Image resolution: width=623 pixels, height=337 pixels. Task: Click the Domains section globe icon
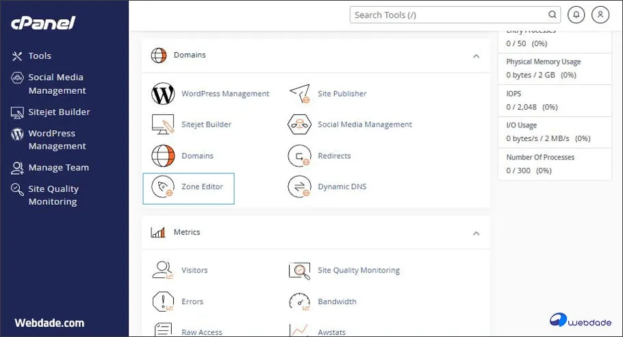[159, 55]
